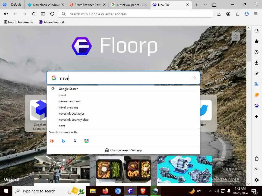The image size is (262, 196).
Task: Select the naveen andrews suggestion
Action: 123,101
